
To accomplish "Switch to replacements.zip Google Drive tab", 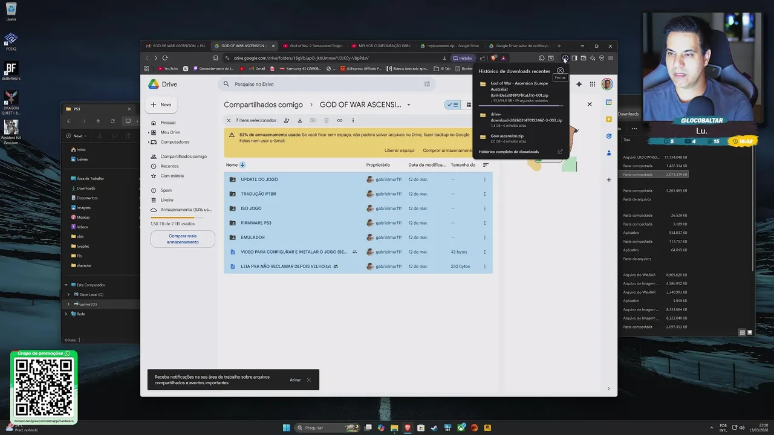I will 449,46.
